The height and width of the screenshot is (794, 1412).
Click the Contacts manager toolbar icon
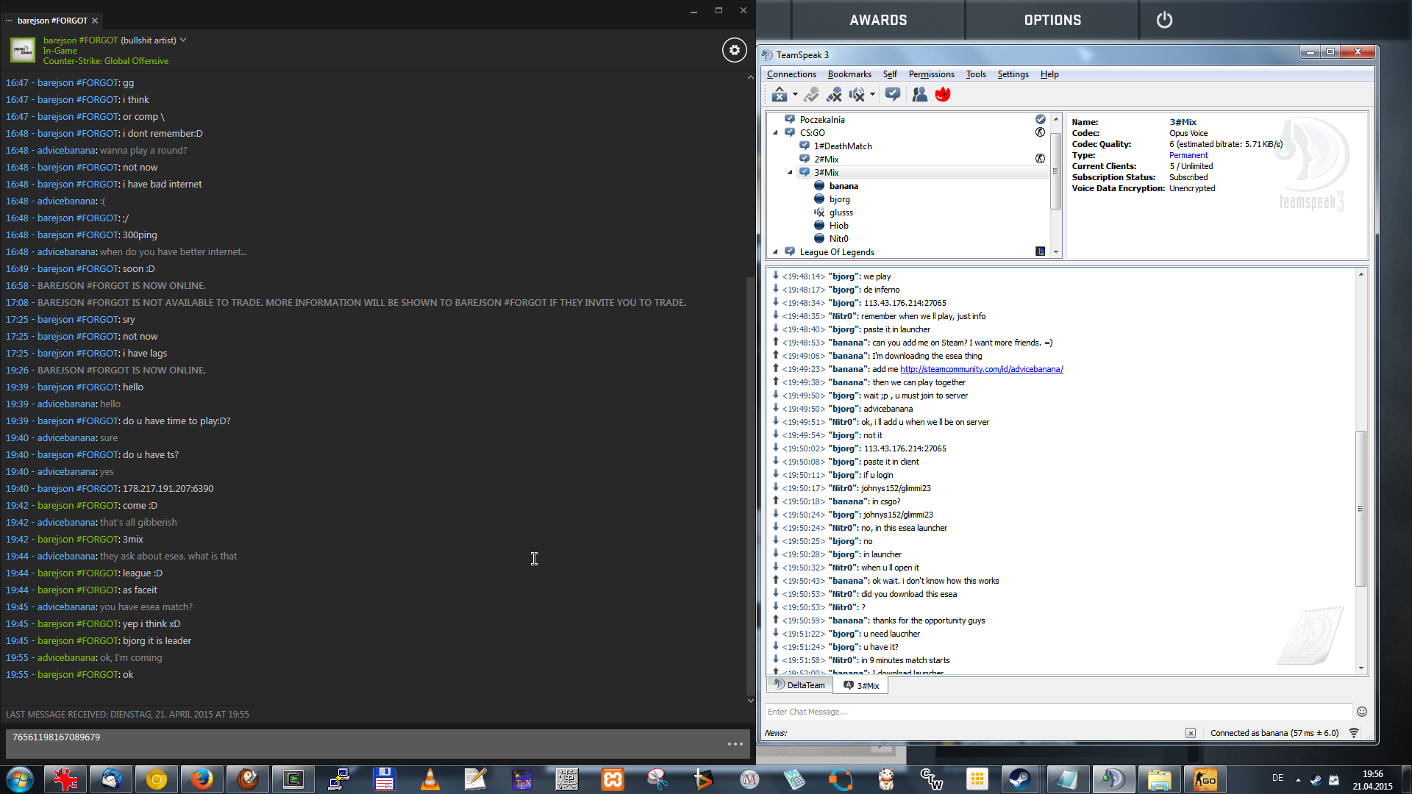click(919, 95)
